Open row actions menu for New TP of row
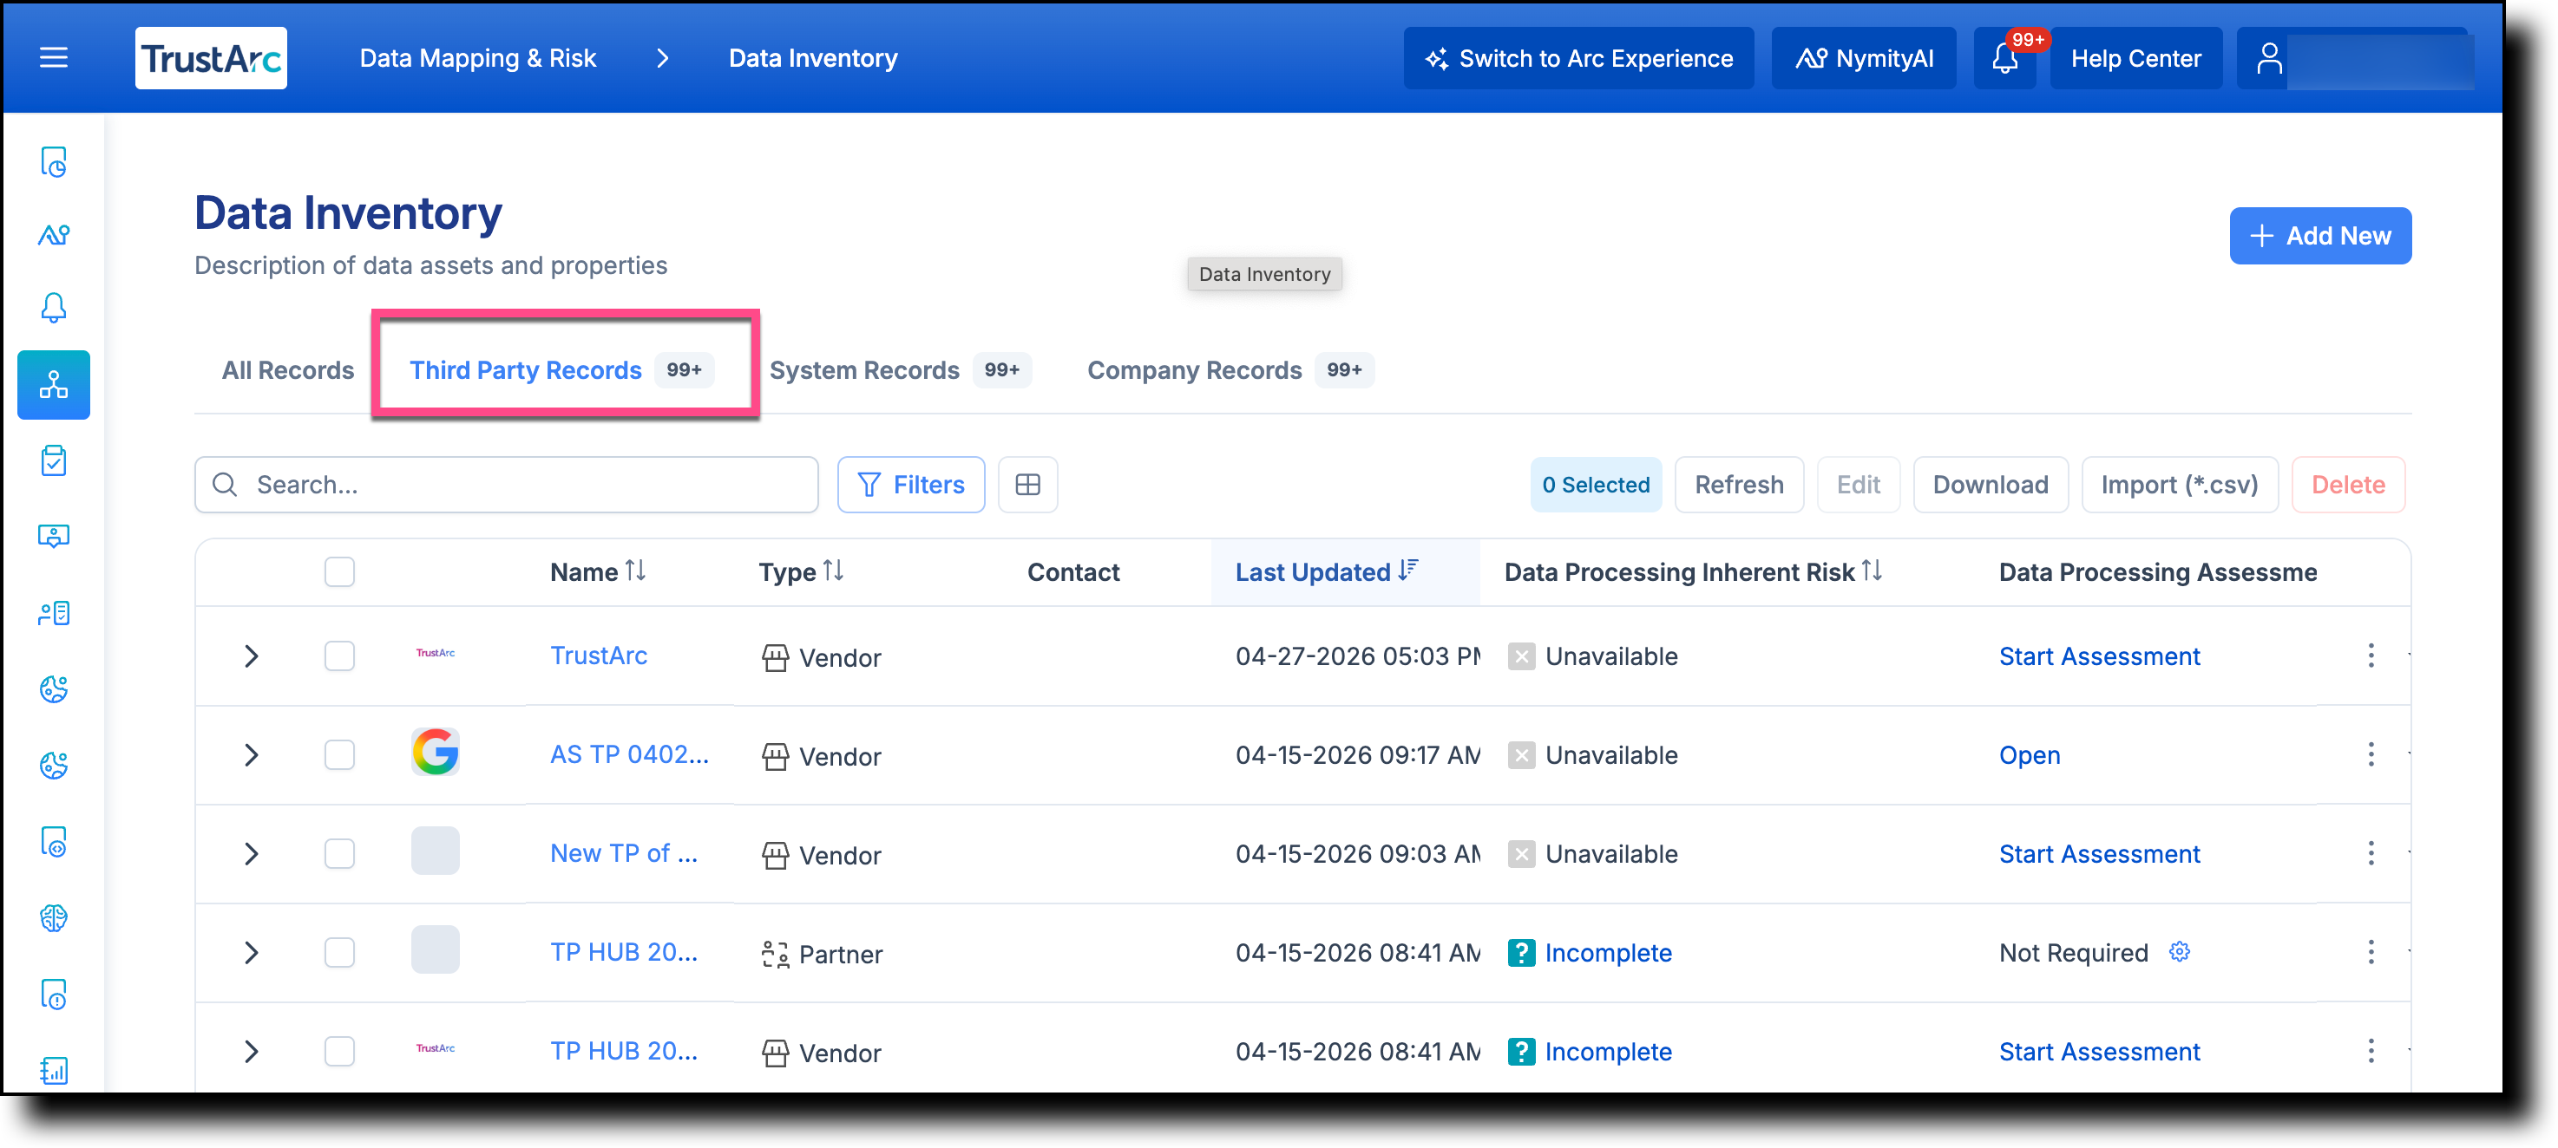Image resolution: width=2558 pixels, height=1148 pixels. pyautogui.click(x=2371, y=852)
